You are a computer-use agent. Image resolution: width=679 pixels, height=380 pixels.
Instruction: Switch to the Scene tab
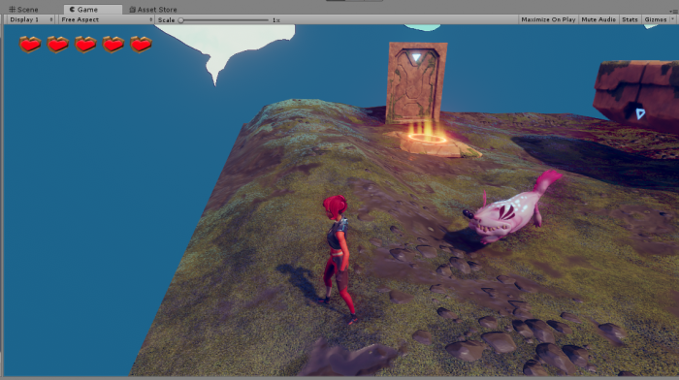[24, 9]
